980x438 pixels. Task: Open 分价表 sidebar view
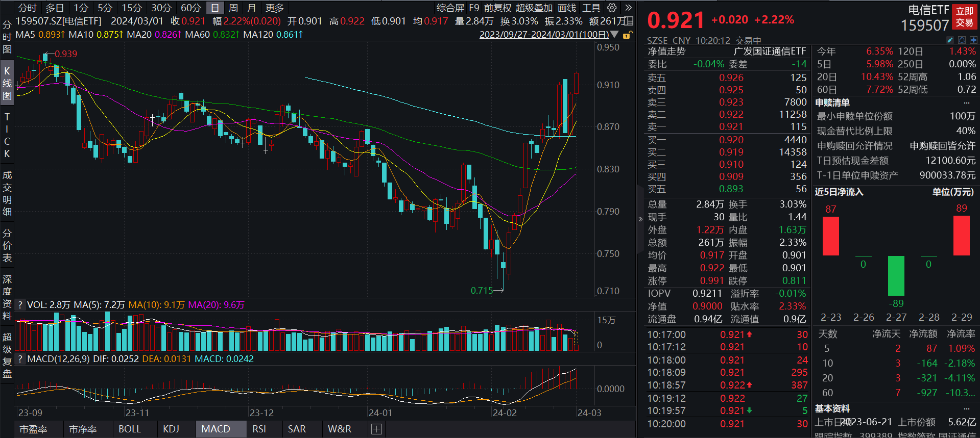(x=7, y=245)
